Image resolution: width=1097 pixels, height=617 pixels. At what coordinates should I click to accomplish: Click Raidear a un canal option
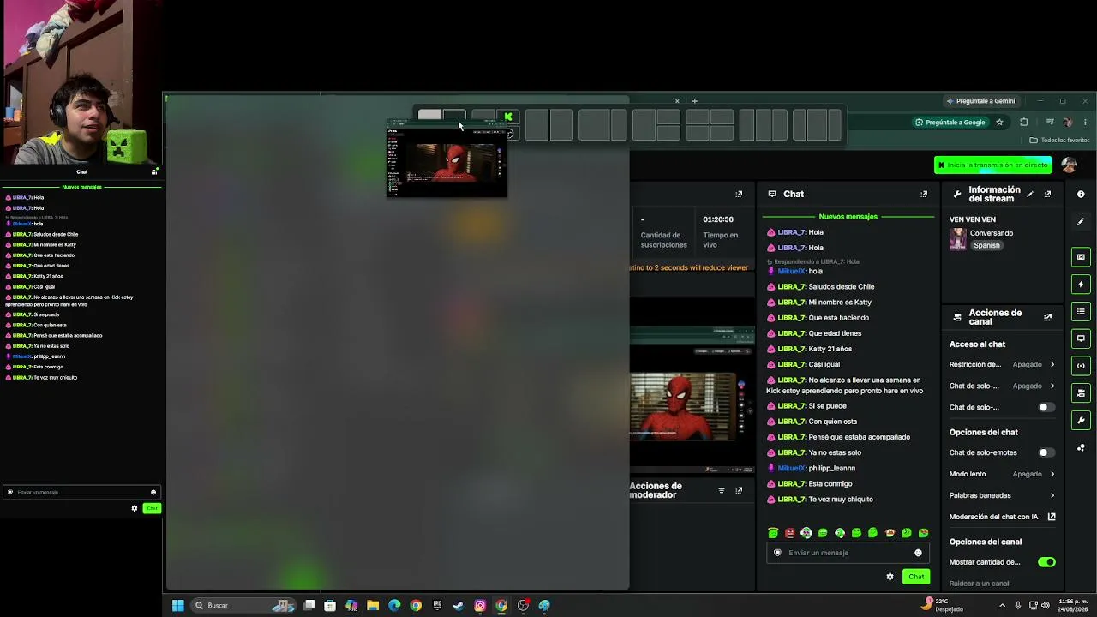coord(979,584)
